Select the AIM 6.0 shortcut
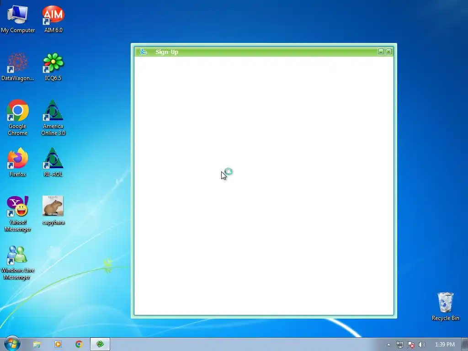 53,18
